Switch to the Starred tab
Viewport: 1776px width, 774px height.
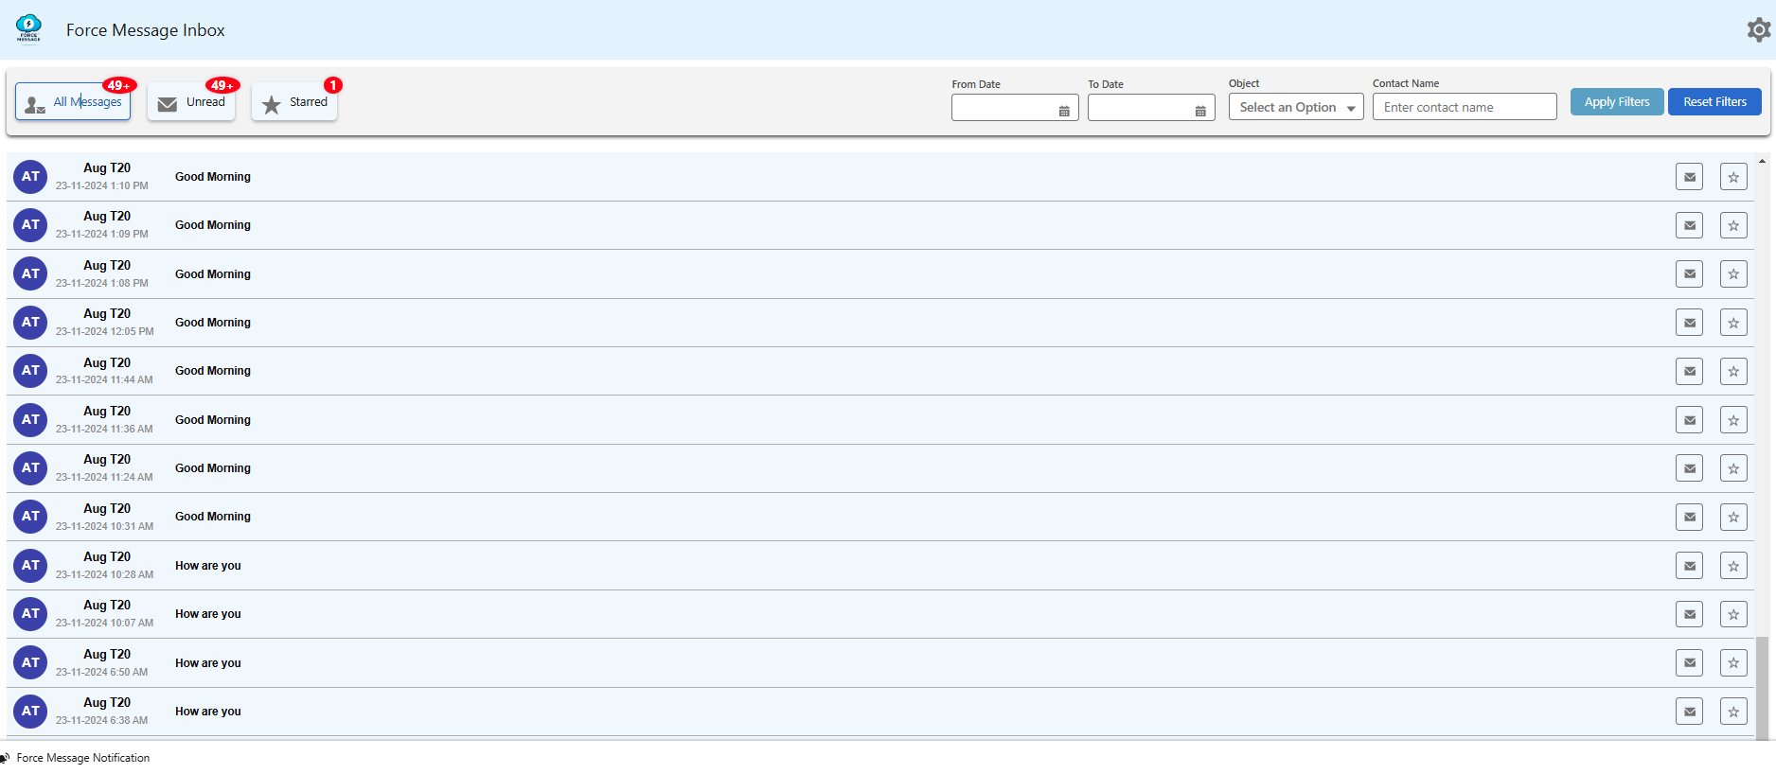pos(294,102)
